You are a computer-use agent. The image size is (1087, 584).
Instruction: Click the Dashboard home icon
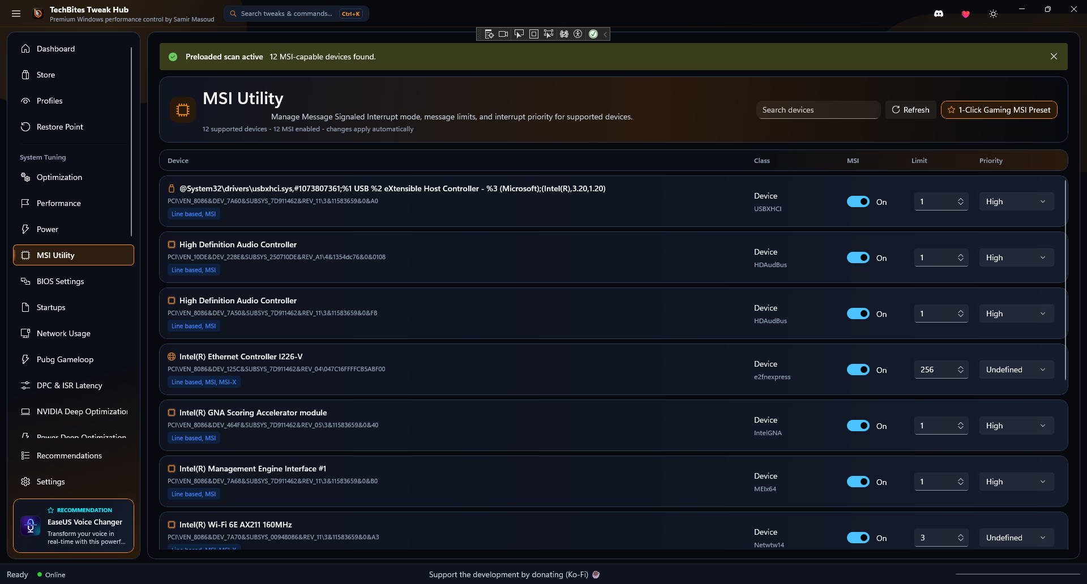point(25,49)
